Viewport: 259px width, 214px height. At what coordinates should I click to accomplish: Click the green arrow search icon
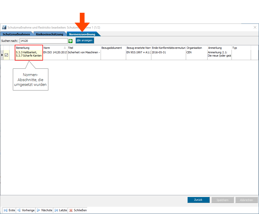click(x=70, y=41)
